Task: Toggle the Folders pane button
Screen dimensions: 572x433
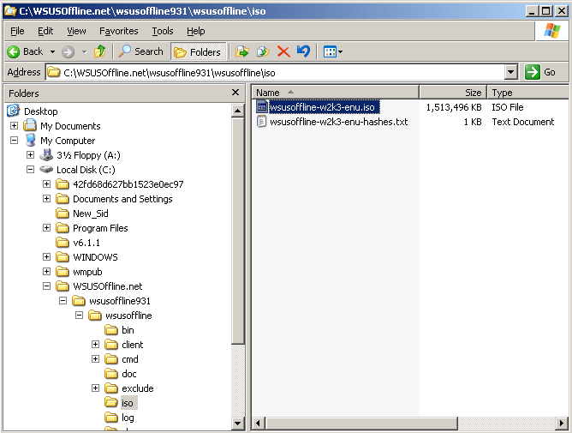Action: [x=198, y=52]
